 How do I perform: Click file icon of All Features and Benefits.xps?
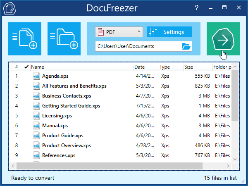click(36, 86)
